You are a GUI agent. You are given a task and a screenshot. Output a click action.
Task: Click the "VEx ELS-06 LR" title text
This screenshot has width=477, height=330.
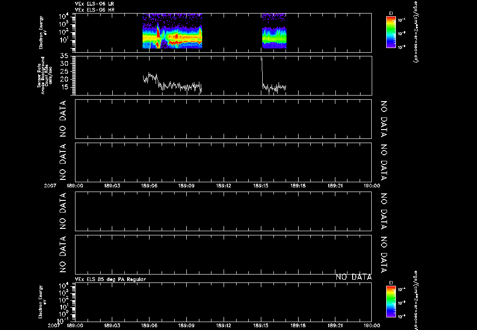pyautogui.click(x=95, y=4)
